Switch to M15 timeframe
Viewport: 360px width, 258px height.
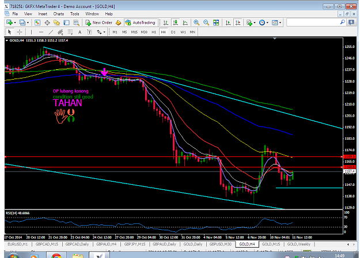click(134, 32)
